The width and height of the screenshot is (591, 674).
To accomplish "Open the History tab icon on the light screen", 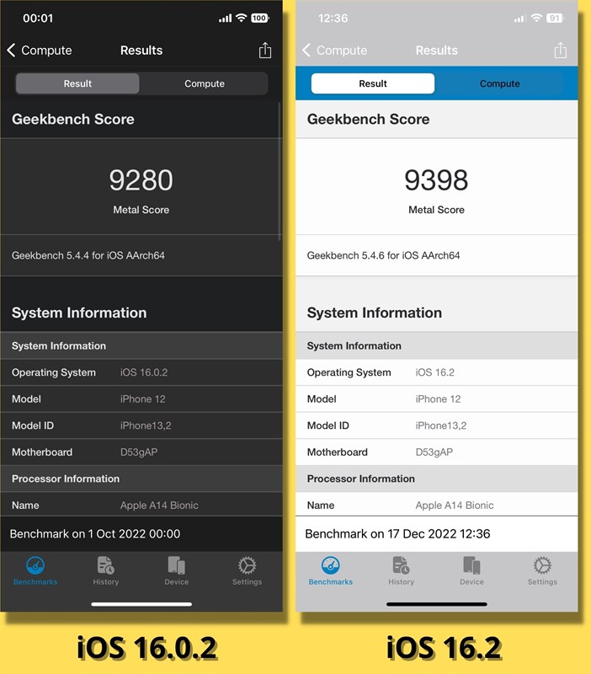I will coord(402,565).
